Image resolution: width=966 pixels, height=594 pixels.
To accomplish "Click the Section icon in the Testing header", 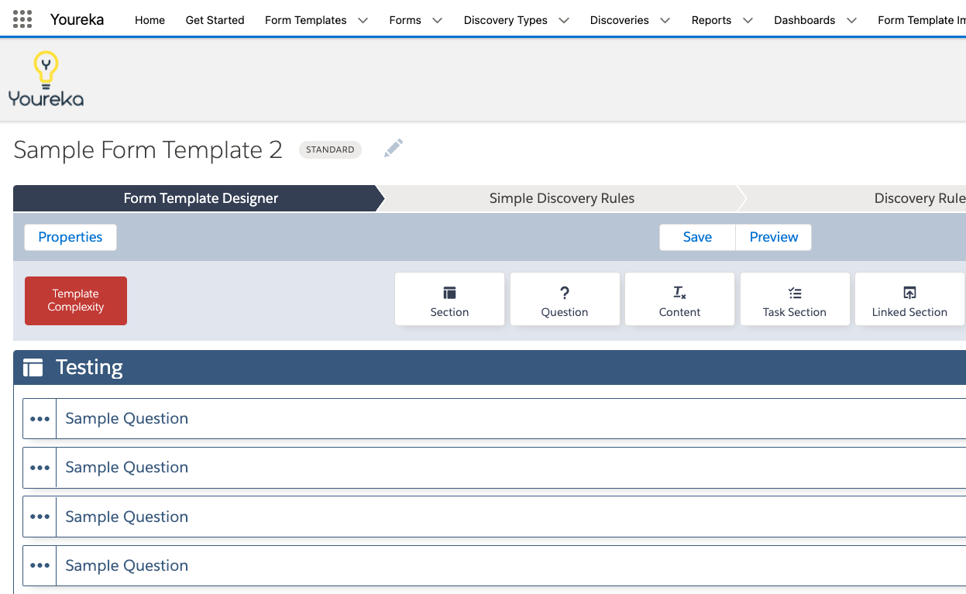I will point(33,368).
